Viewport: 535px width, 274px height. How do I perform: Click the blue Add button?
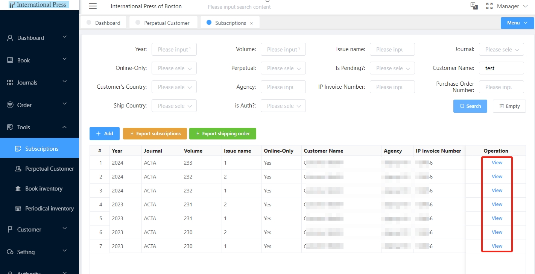click(x=104, y=133)
